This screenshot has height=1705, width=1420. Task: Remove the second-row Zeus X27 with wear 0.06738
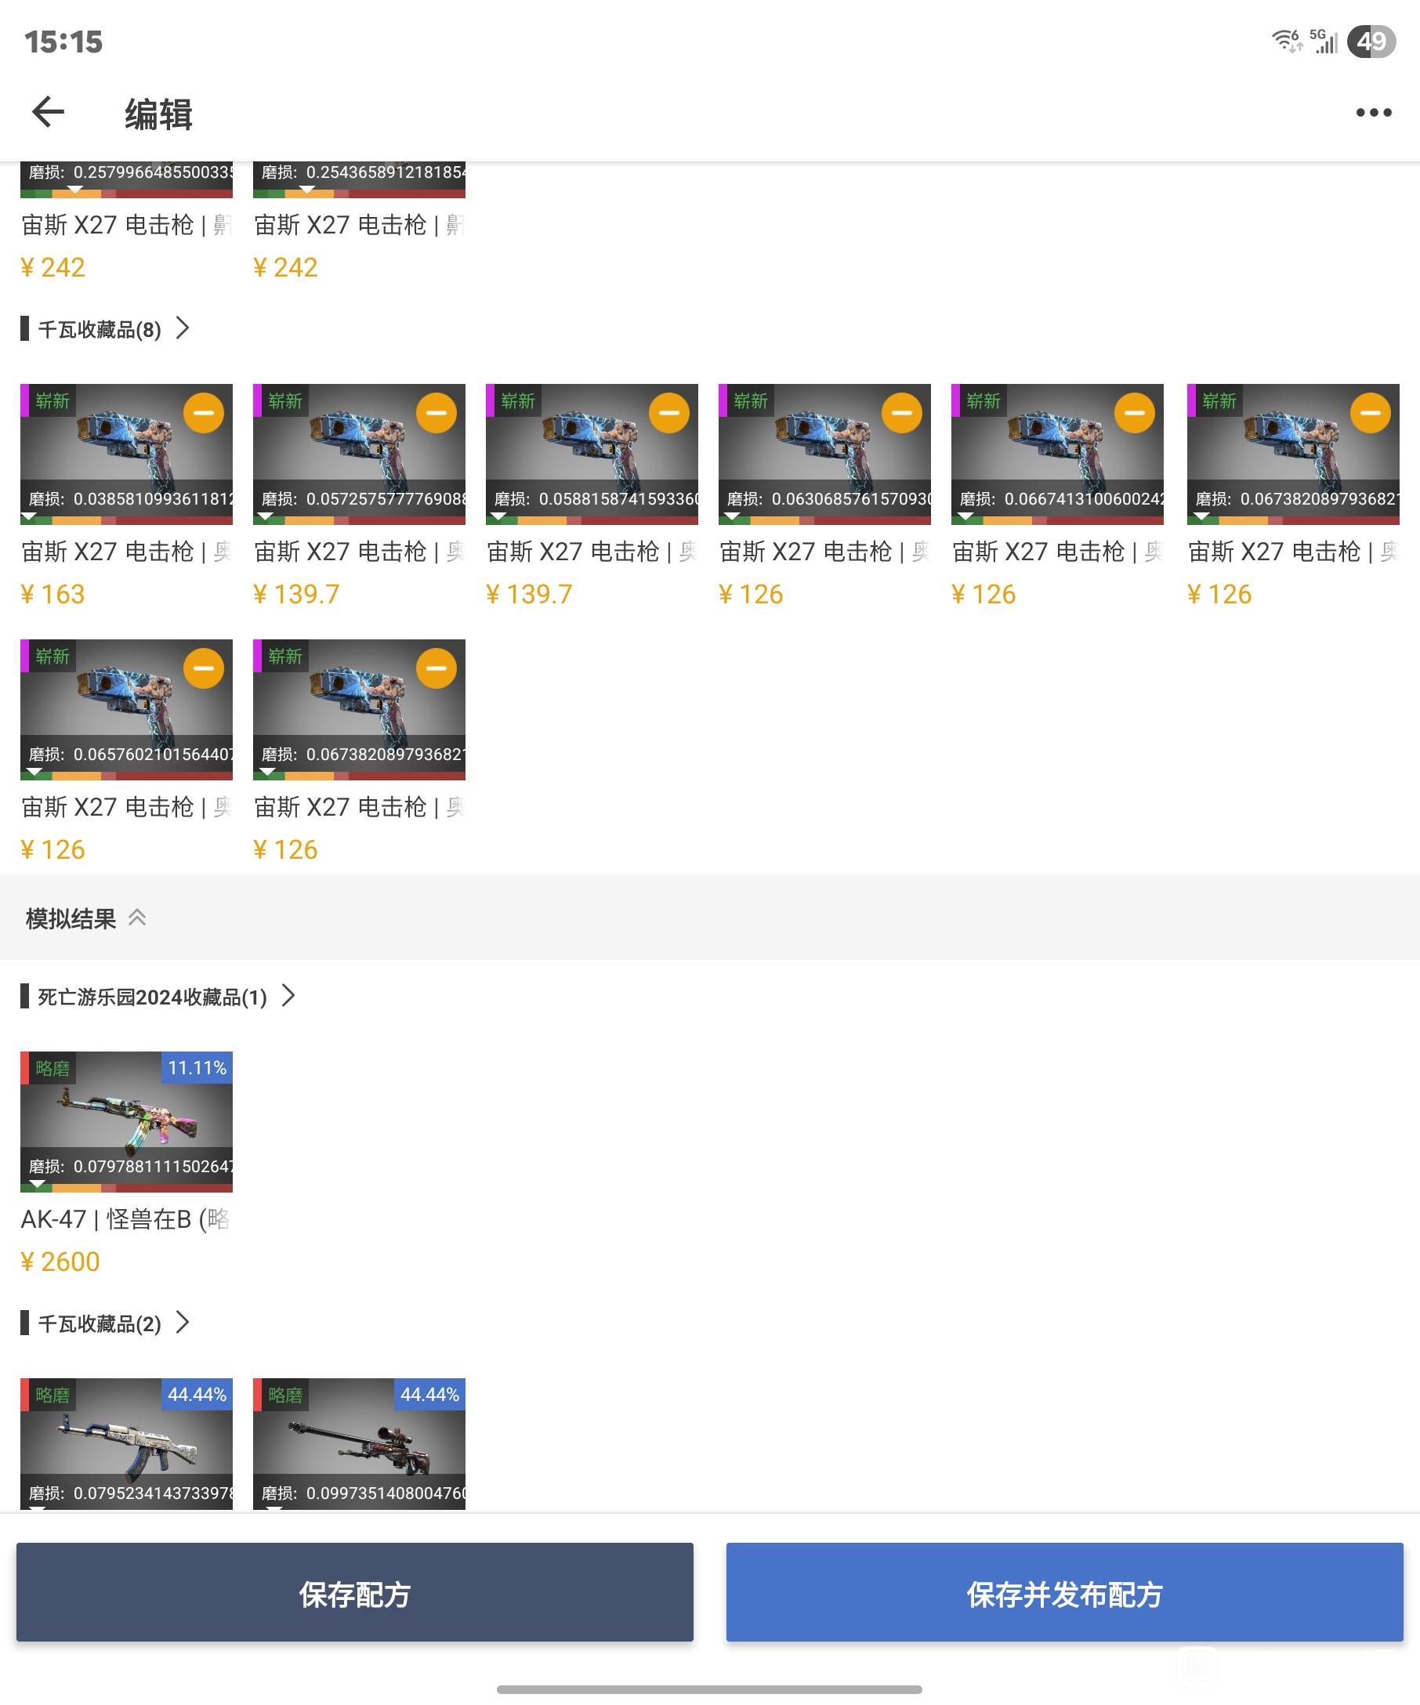point(437,668)
